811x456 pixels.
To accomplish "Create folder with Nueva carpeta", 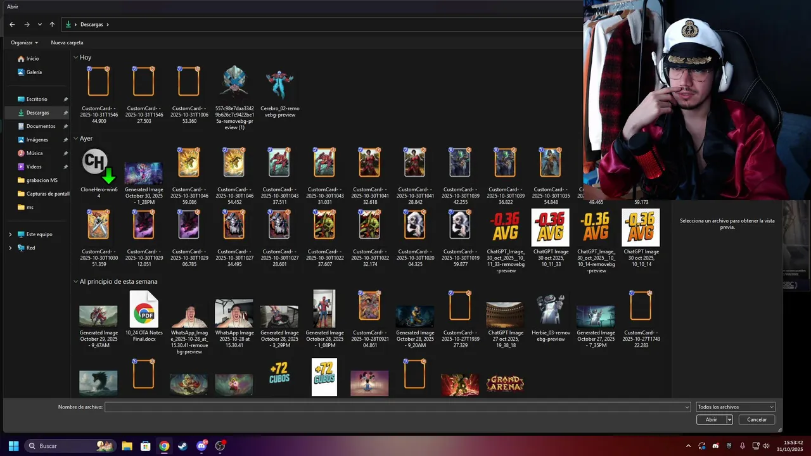I will [x=67, y=42].
